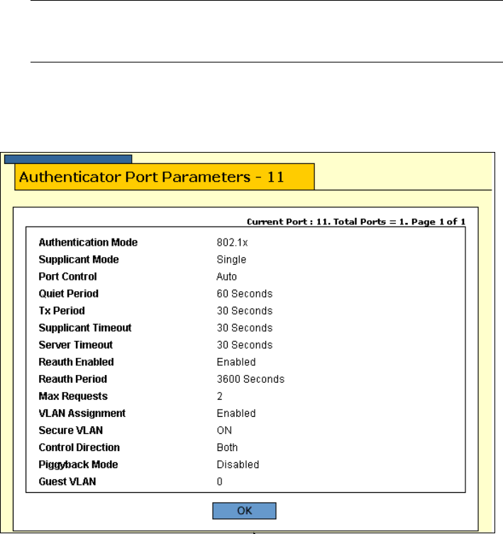
Task: Click the Guest VLAN value 0
Action: point(219,481)
